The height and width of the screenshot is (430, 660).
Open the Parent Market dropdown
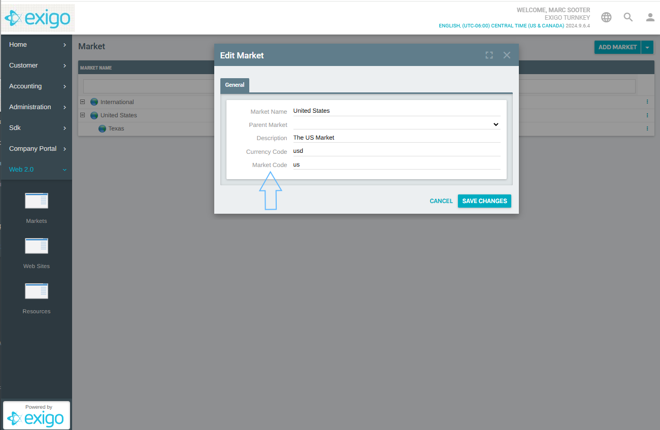[x=397, y=124]
